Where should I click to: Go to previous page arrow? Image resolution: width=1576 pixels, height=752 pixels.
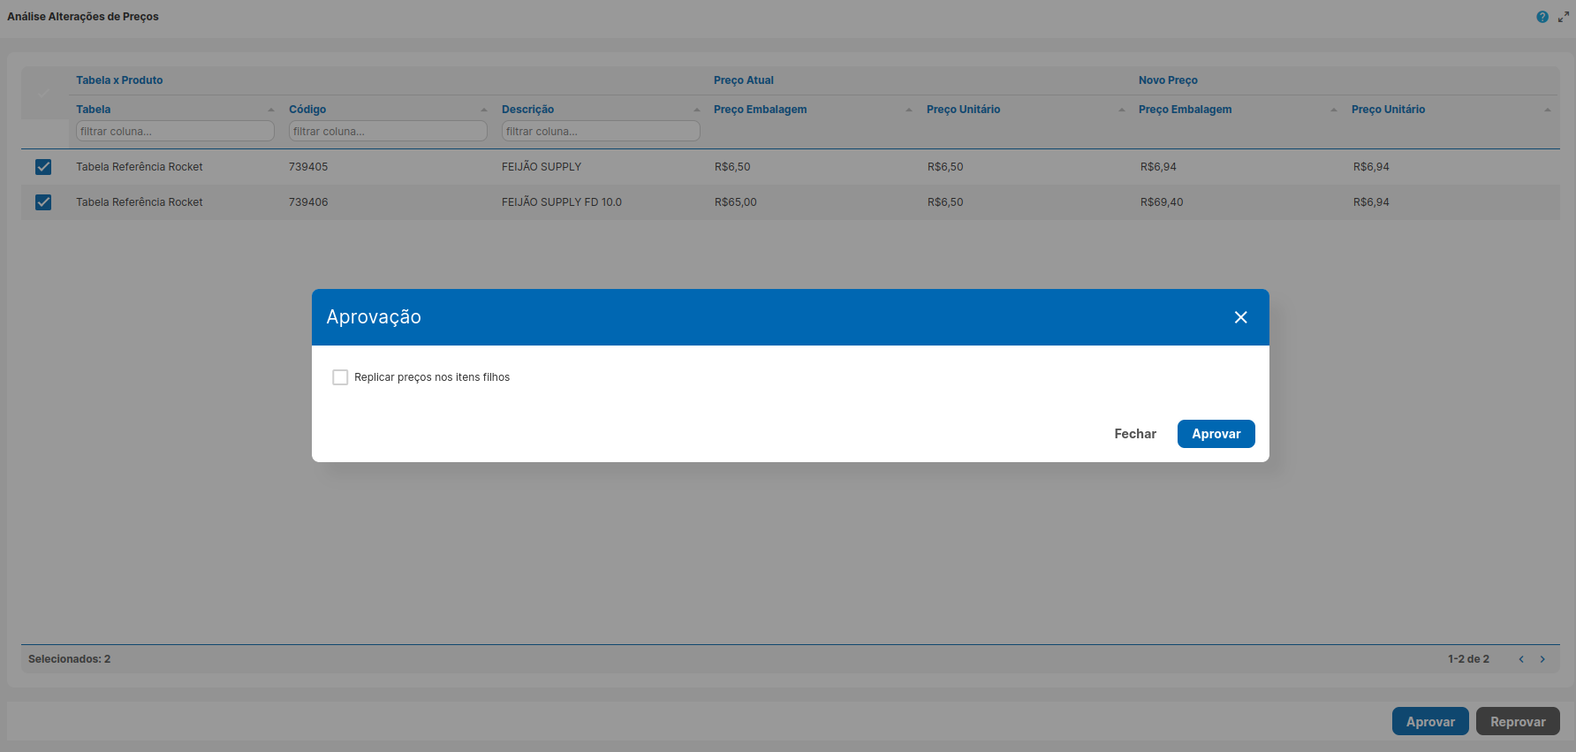(x=1521, y=659)
